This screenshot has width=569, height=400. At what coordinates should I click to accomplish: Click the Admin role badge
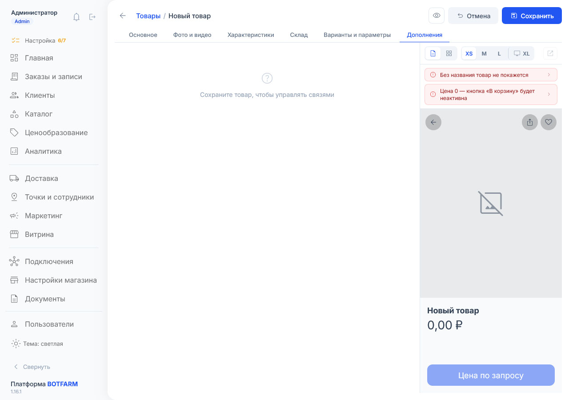[x=22, y=21]
